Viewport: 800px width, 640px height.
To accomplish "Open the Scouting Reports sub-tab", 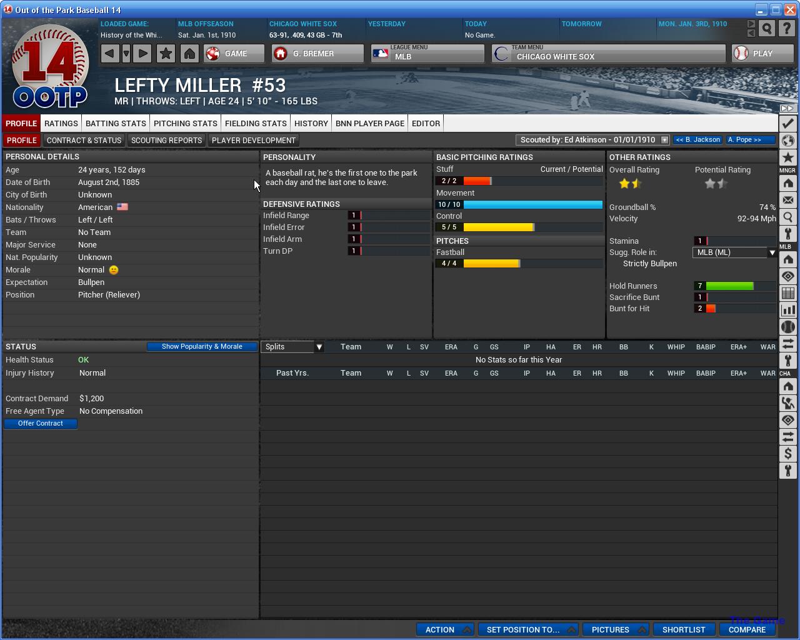I will [x=166, y=141].
